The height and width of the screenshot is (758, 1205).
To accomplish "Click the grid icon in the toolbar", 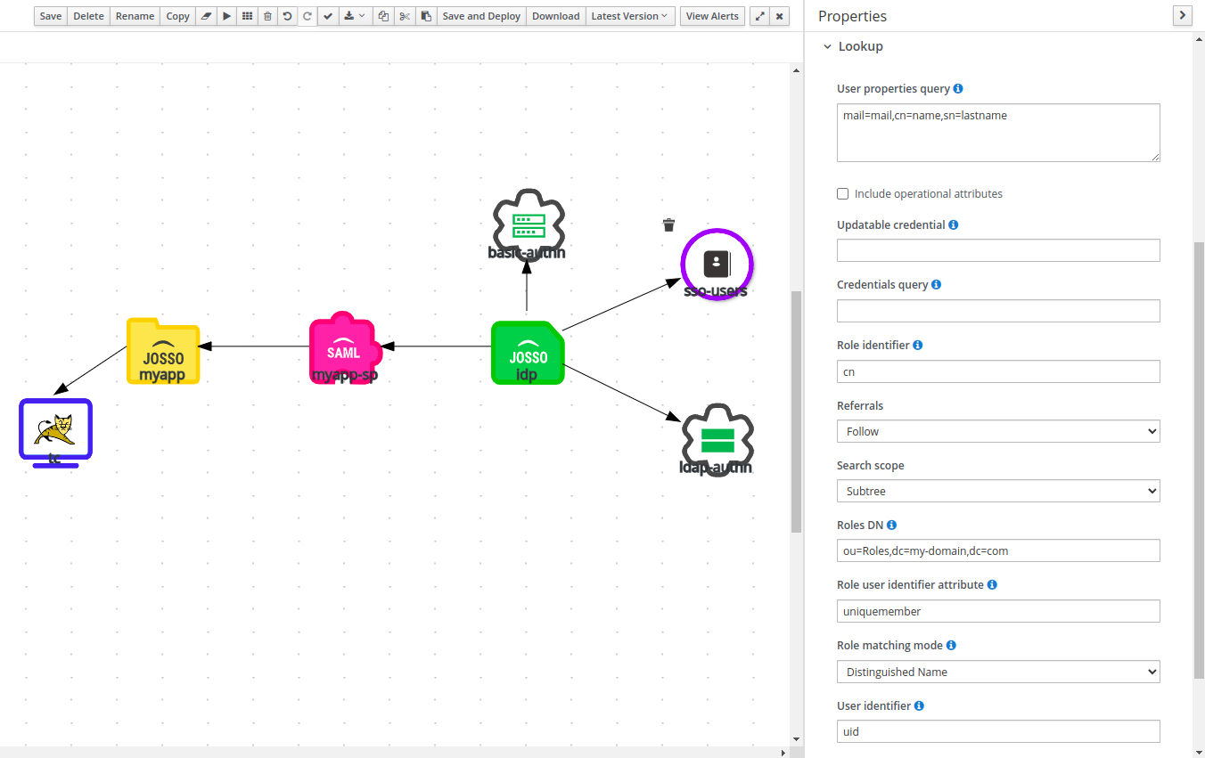I will (248, 16).
